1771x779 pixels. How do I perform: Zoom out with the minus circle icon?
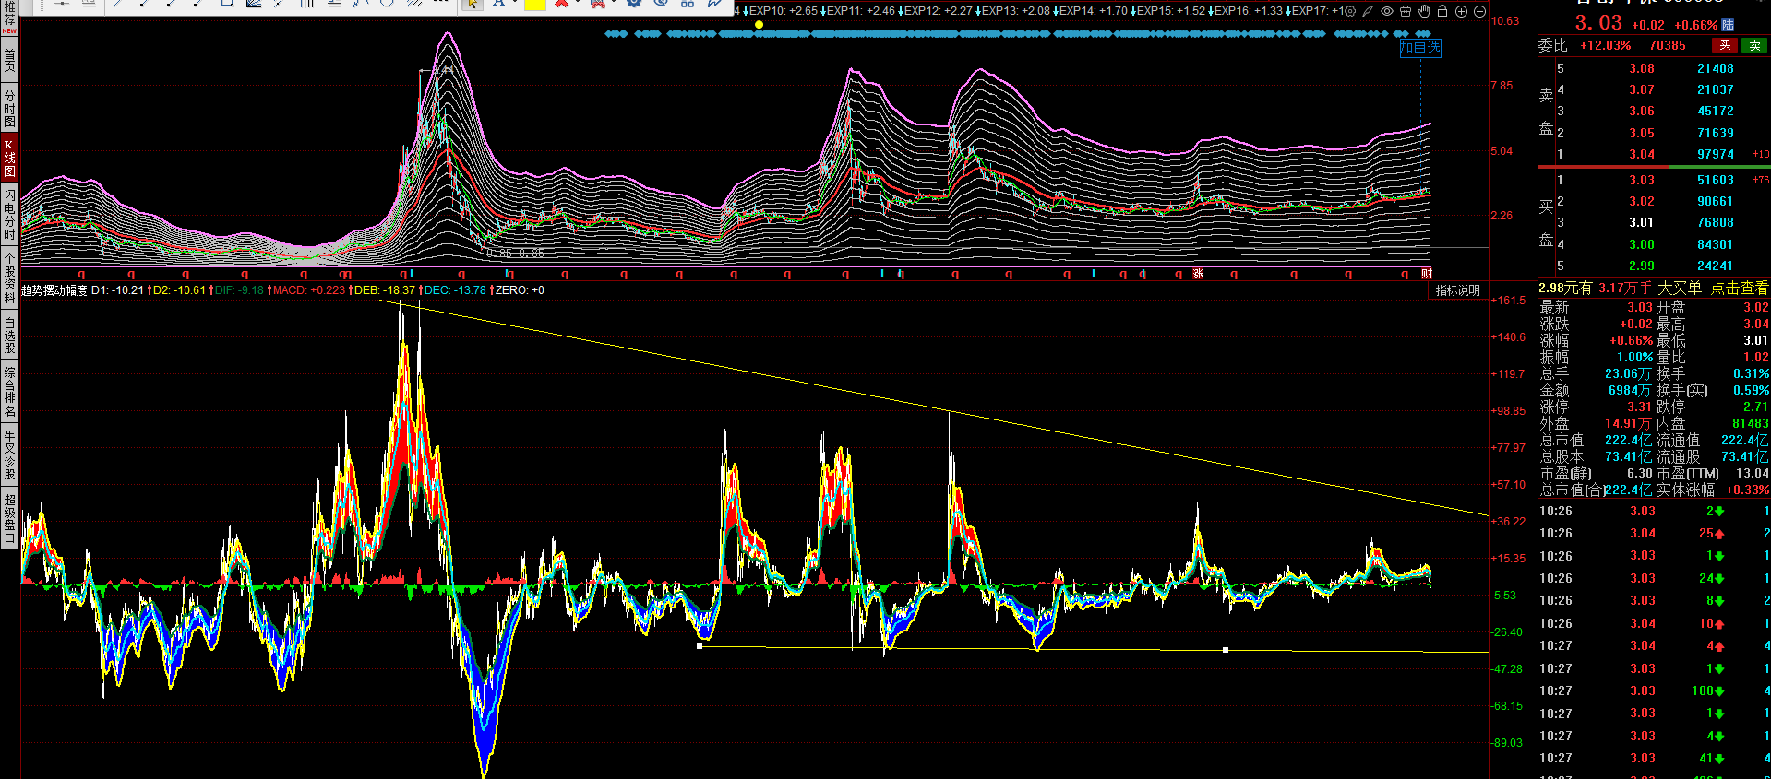coord(1479,11)
